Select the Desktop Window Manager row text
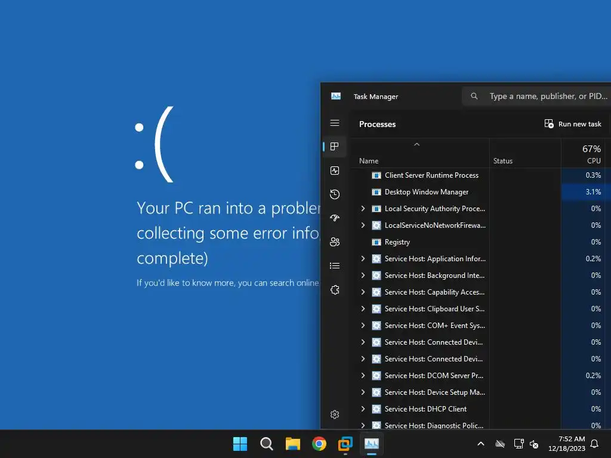 coord(426,192)
